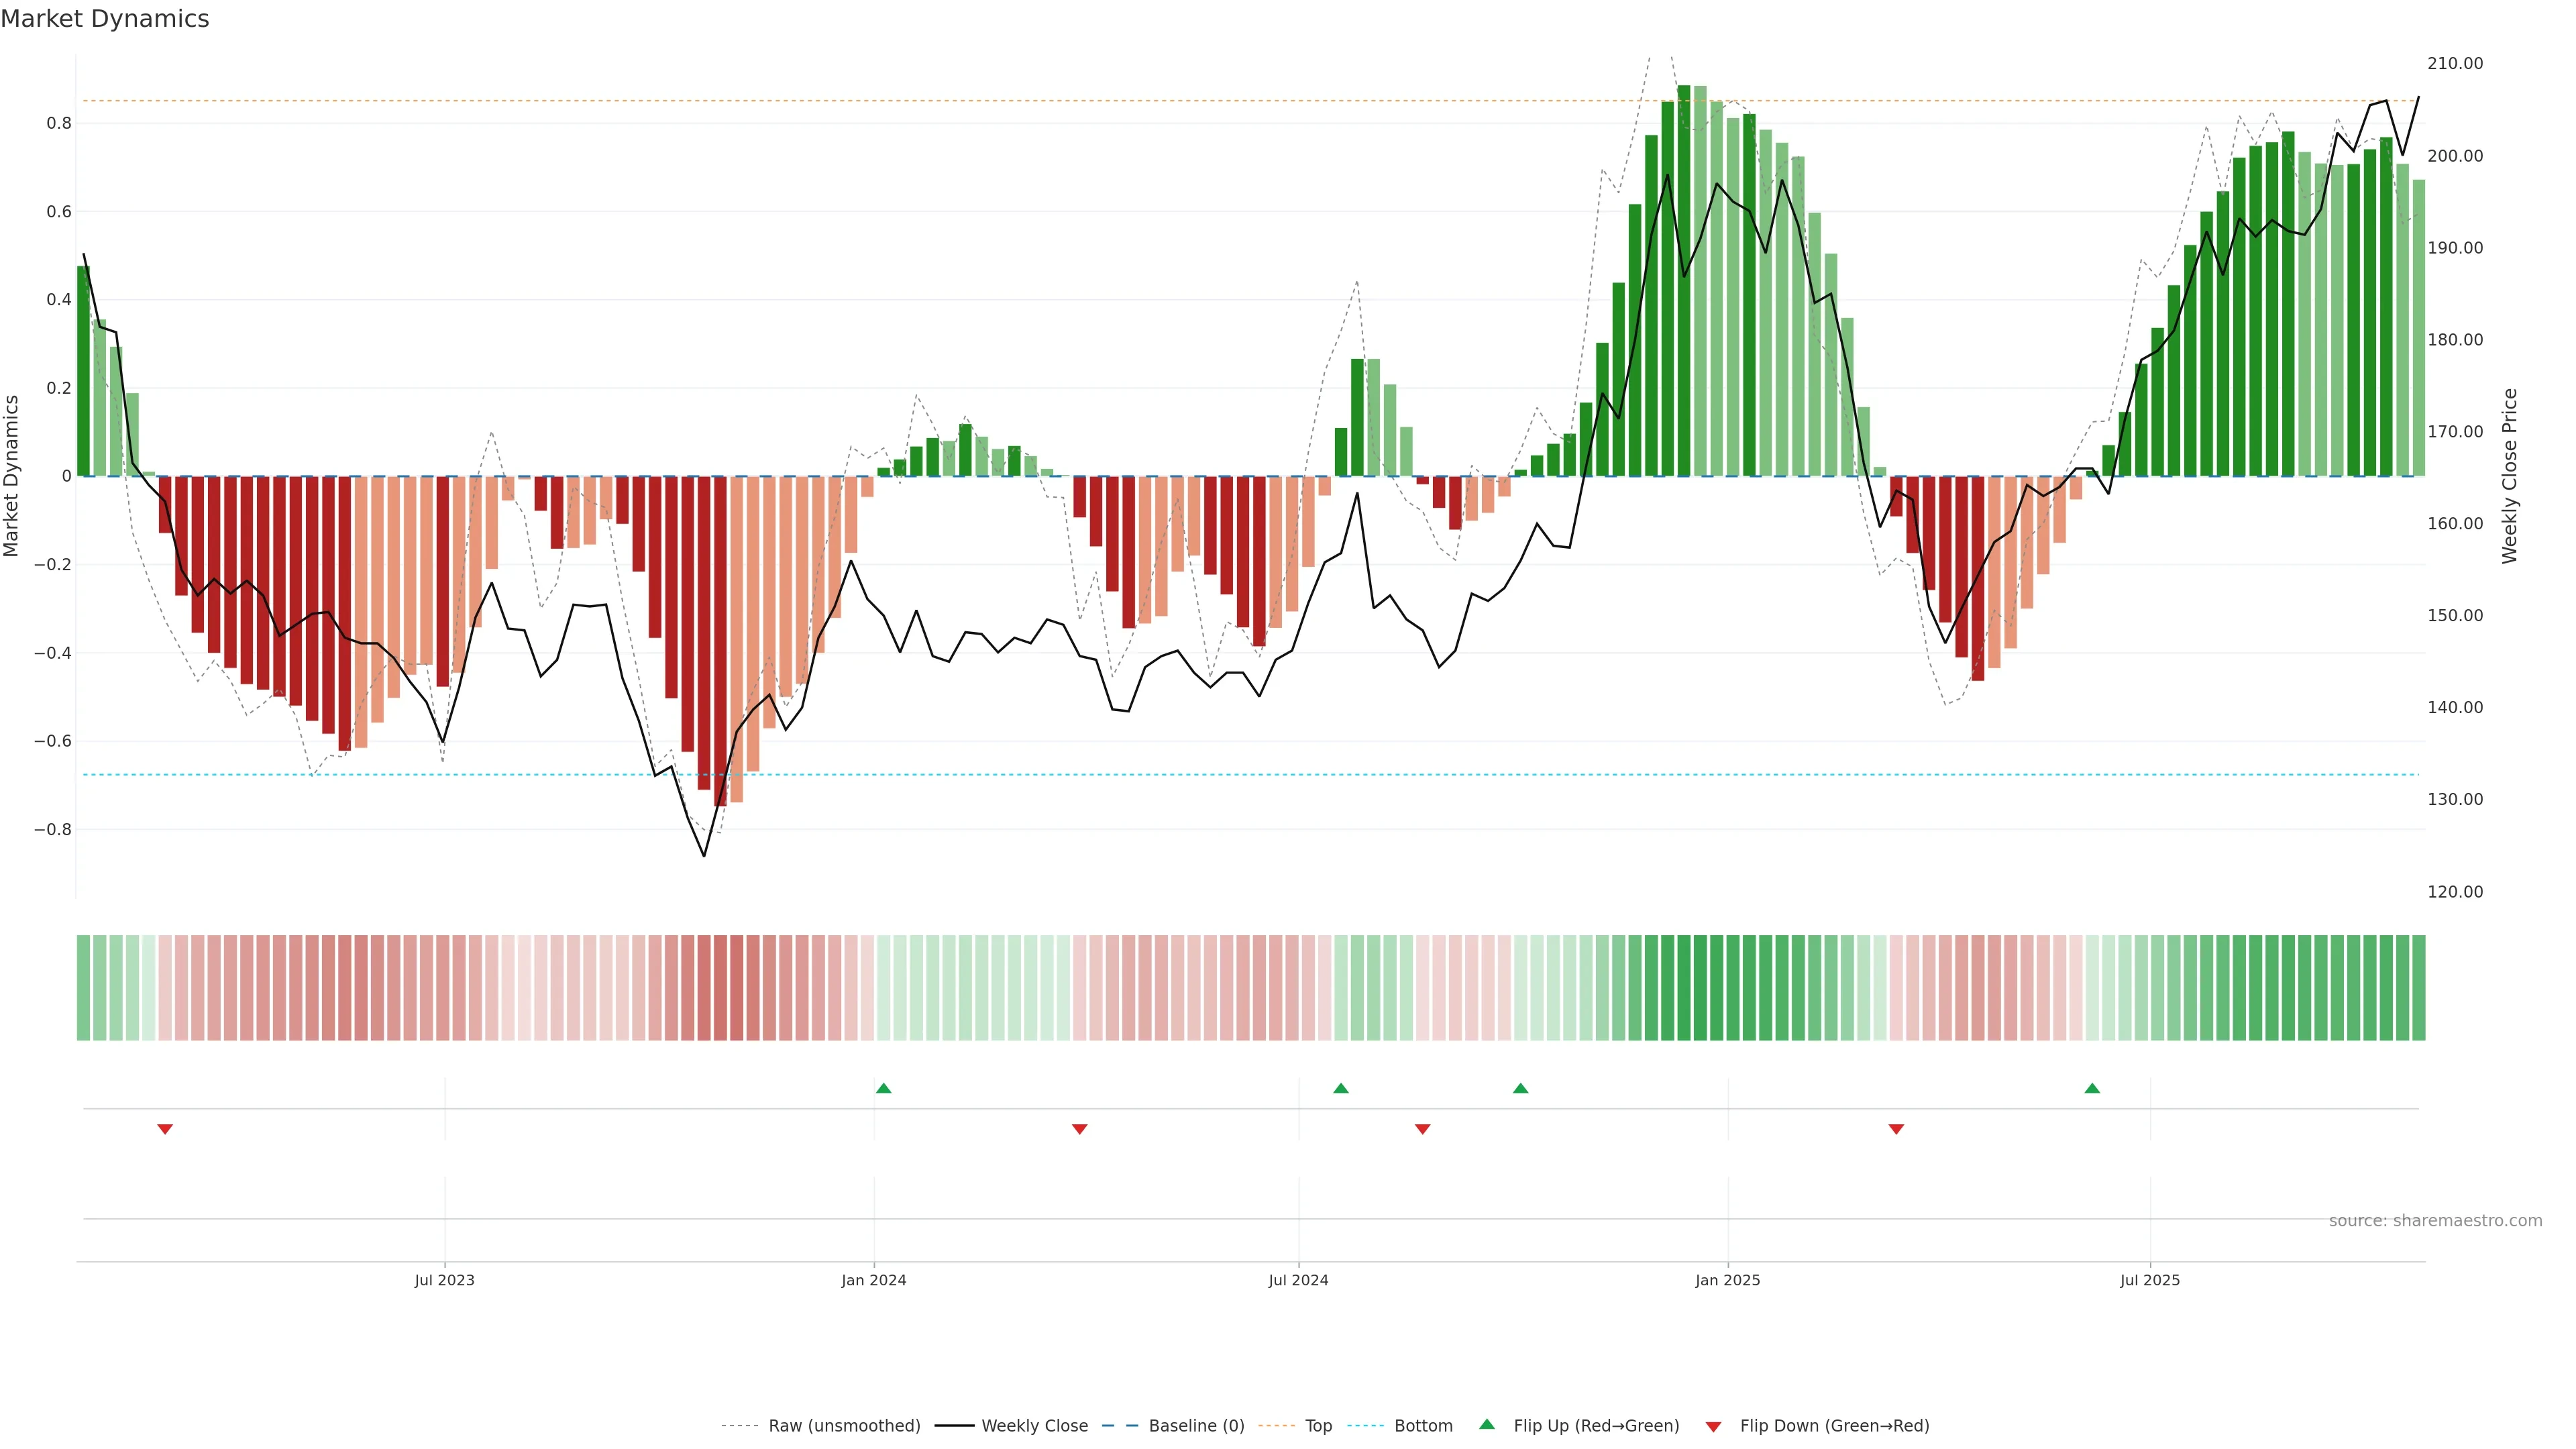Viewport: 2576px width, 1449px height.
Task: Click the red flip-down triangle after Jan 2025
Action: 1896,1129
